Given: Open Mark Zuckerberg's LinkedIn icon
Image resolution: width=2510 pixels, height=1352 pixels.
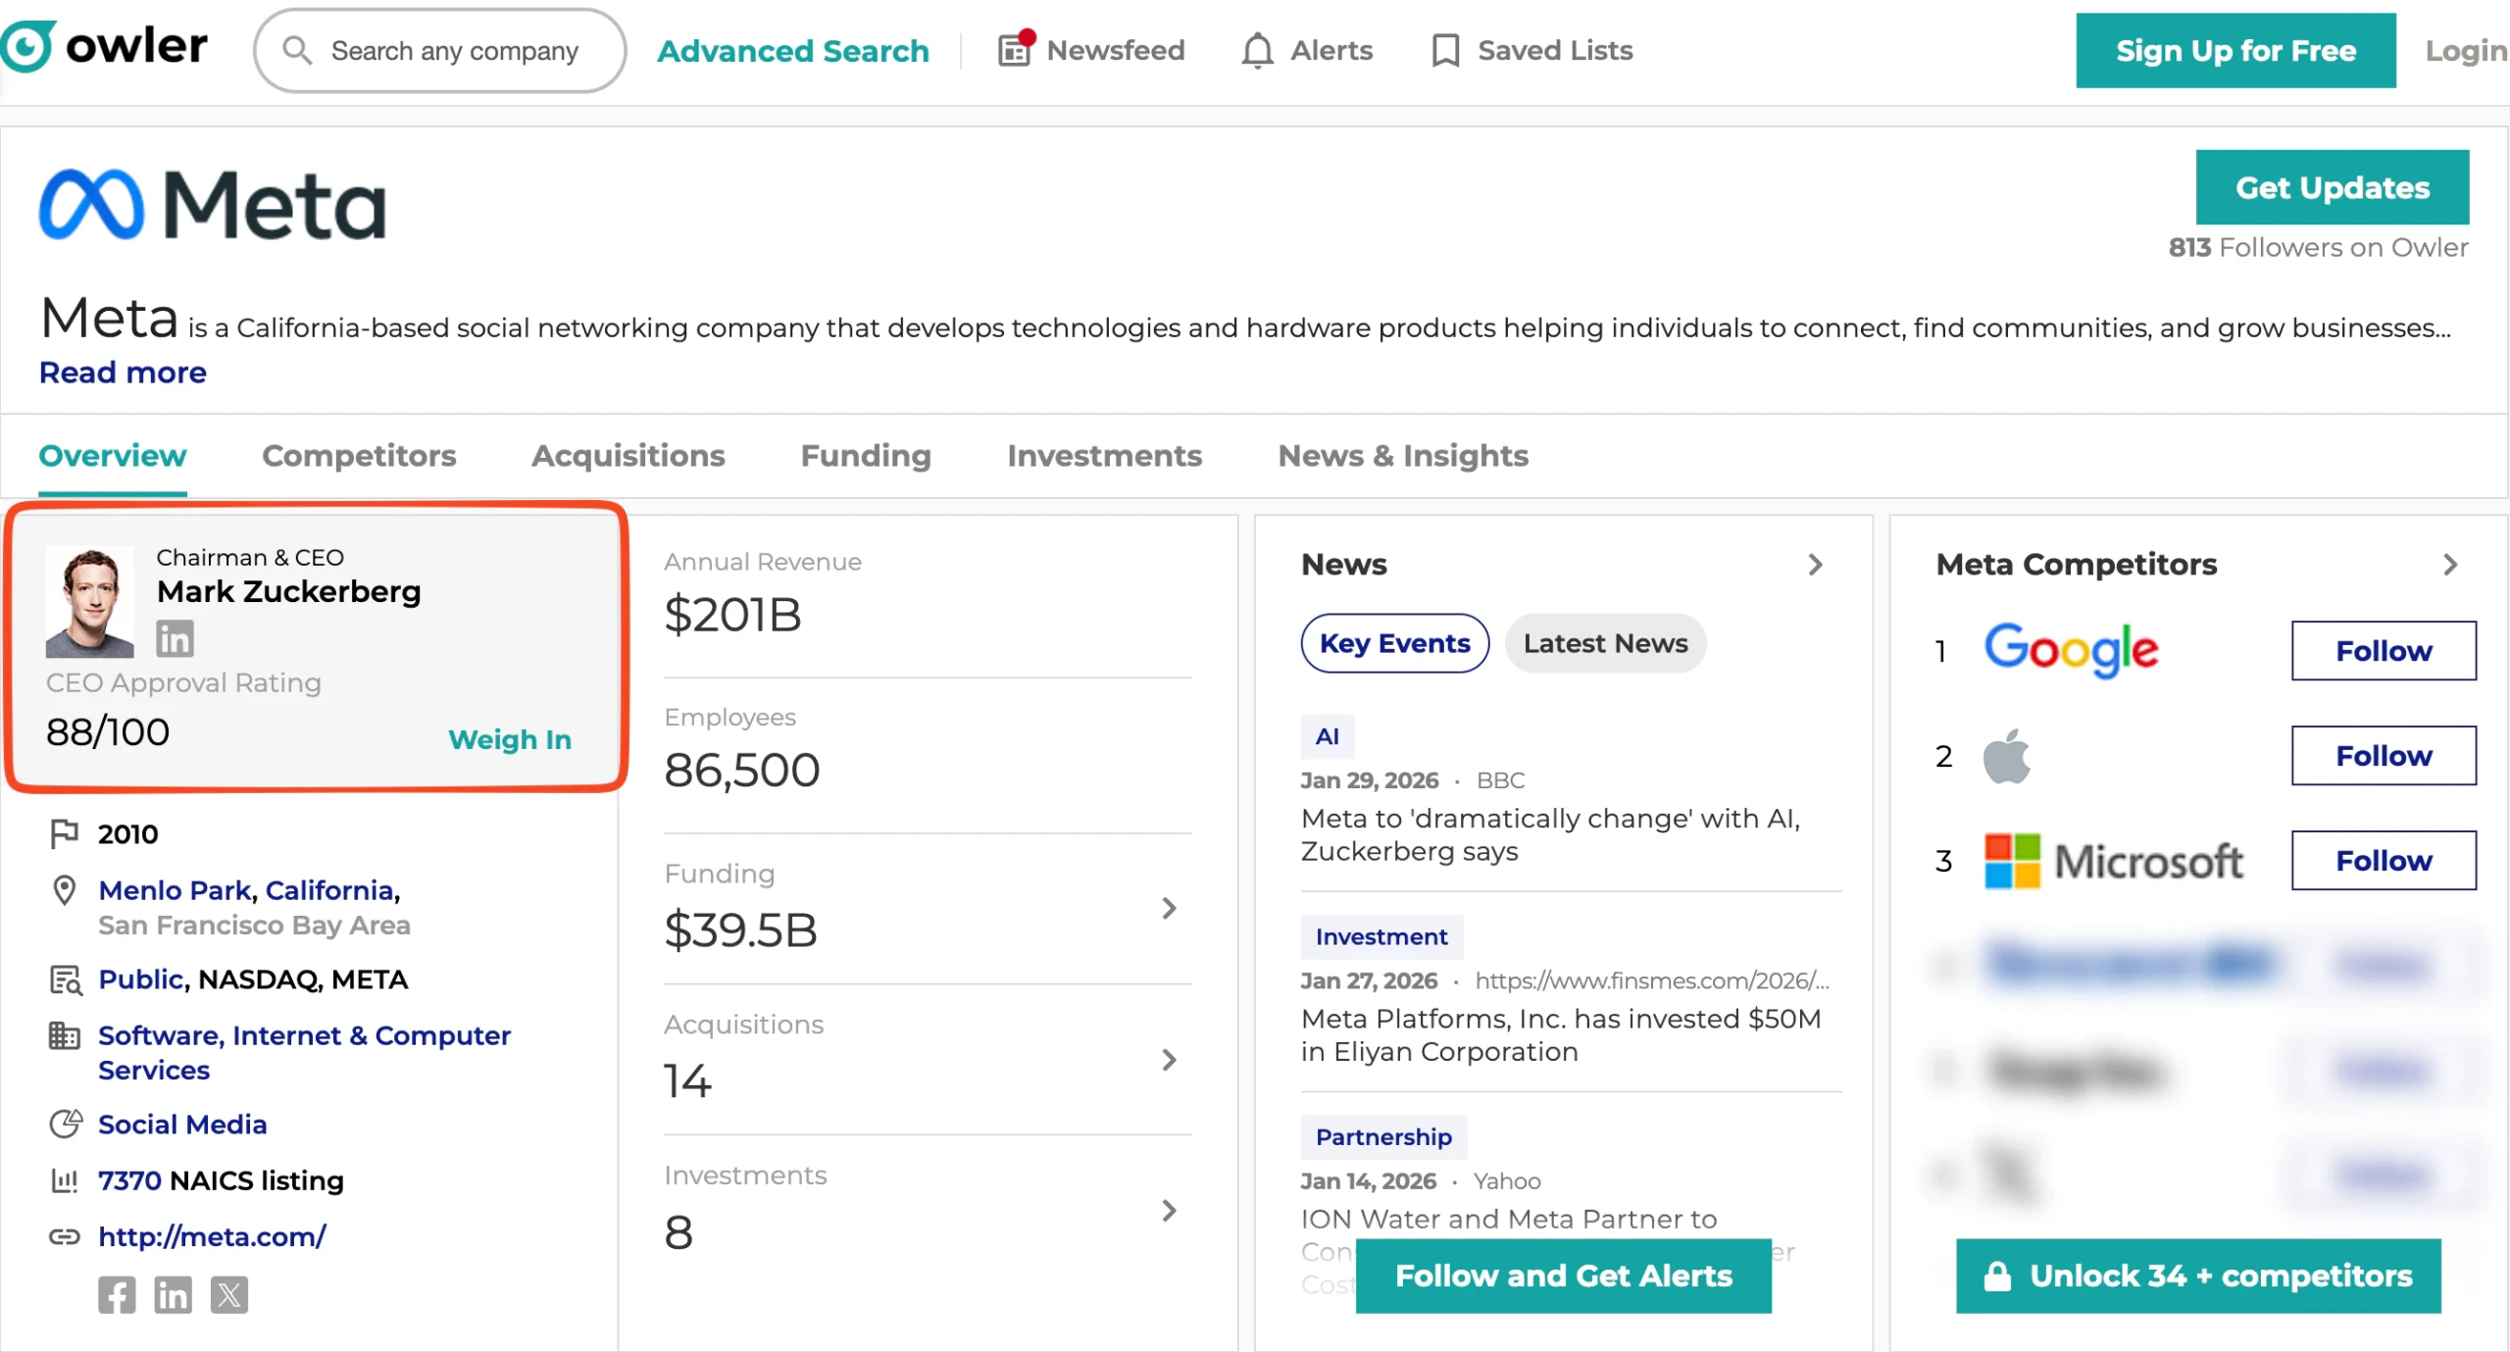Looking at the screenshot, I should tap(176, 638).
